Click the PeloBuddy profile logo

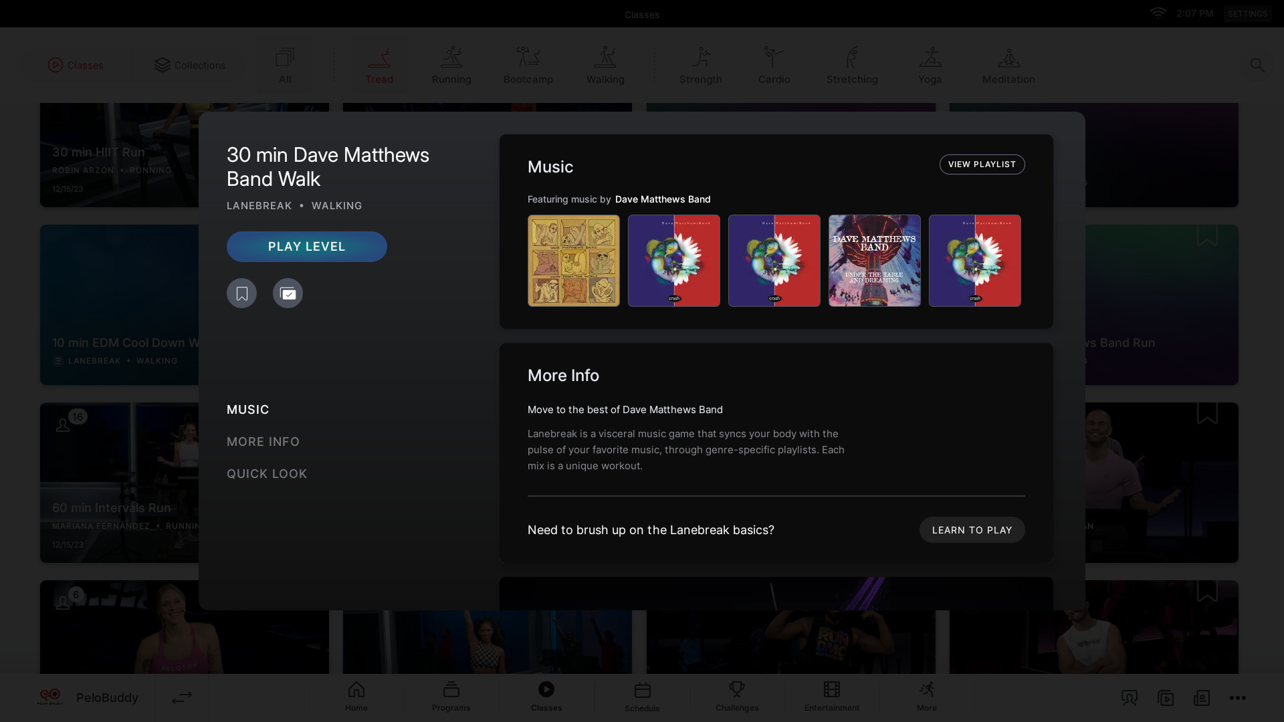pos(50,697)
